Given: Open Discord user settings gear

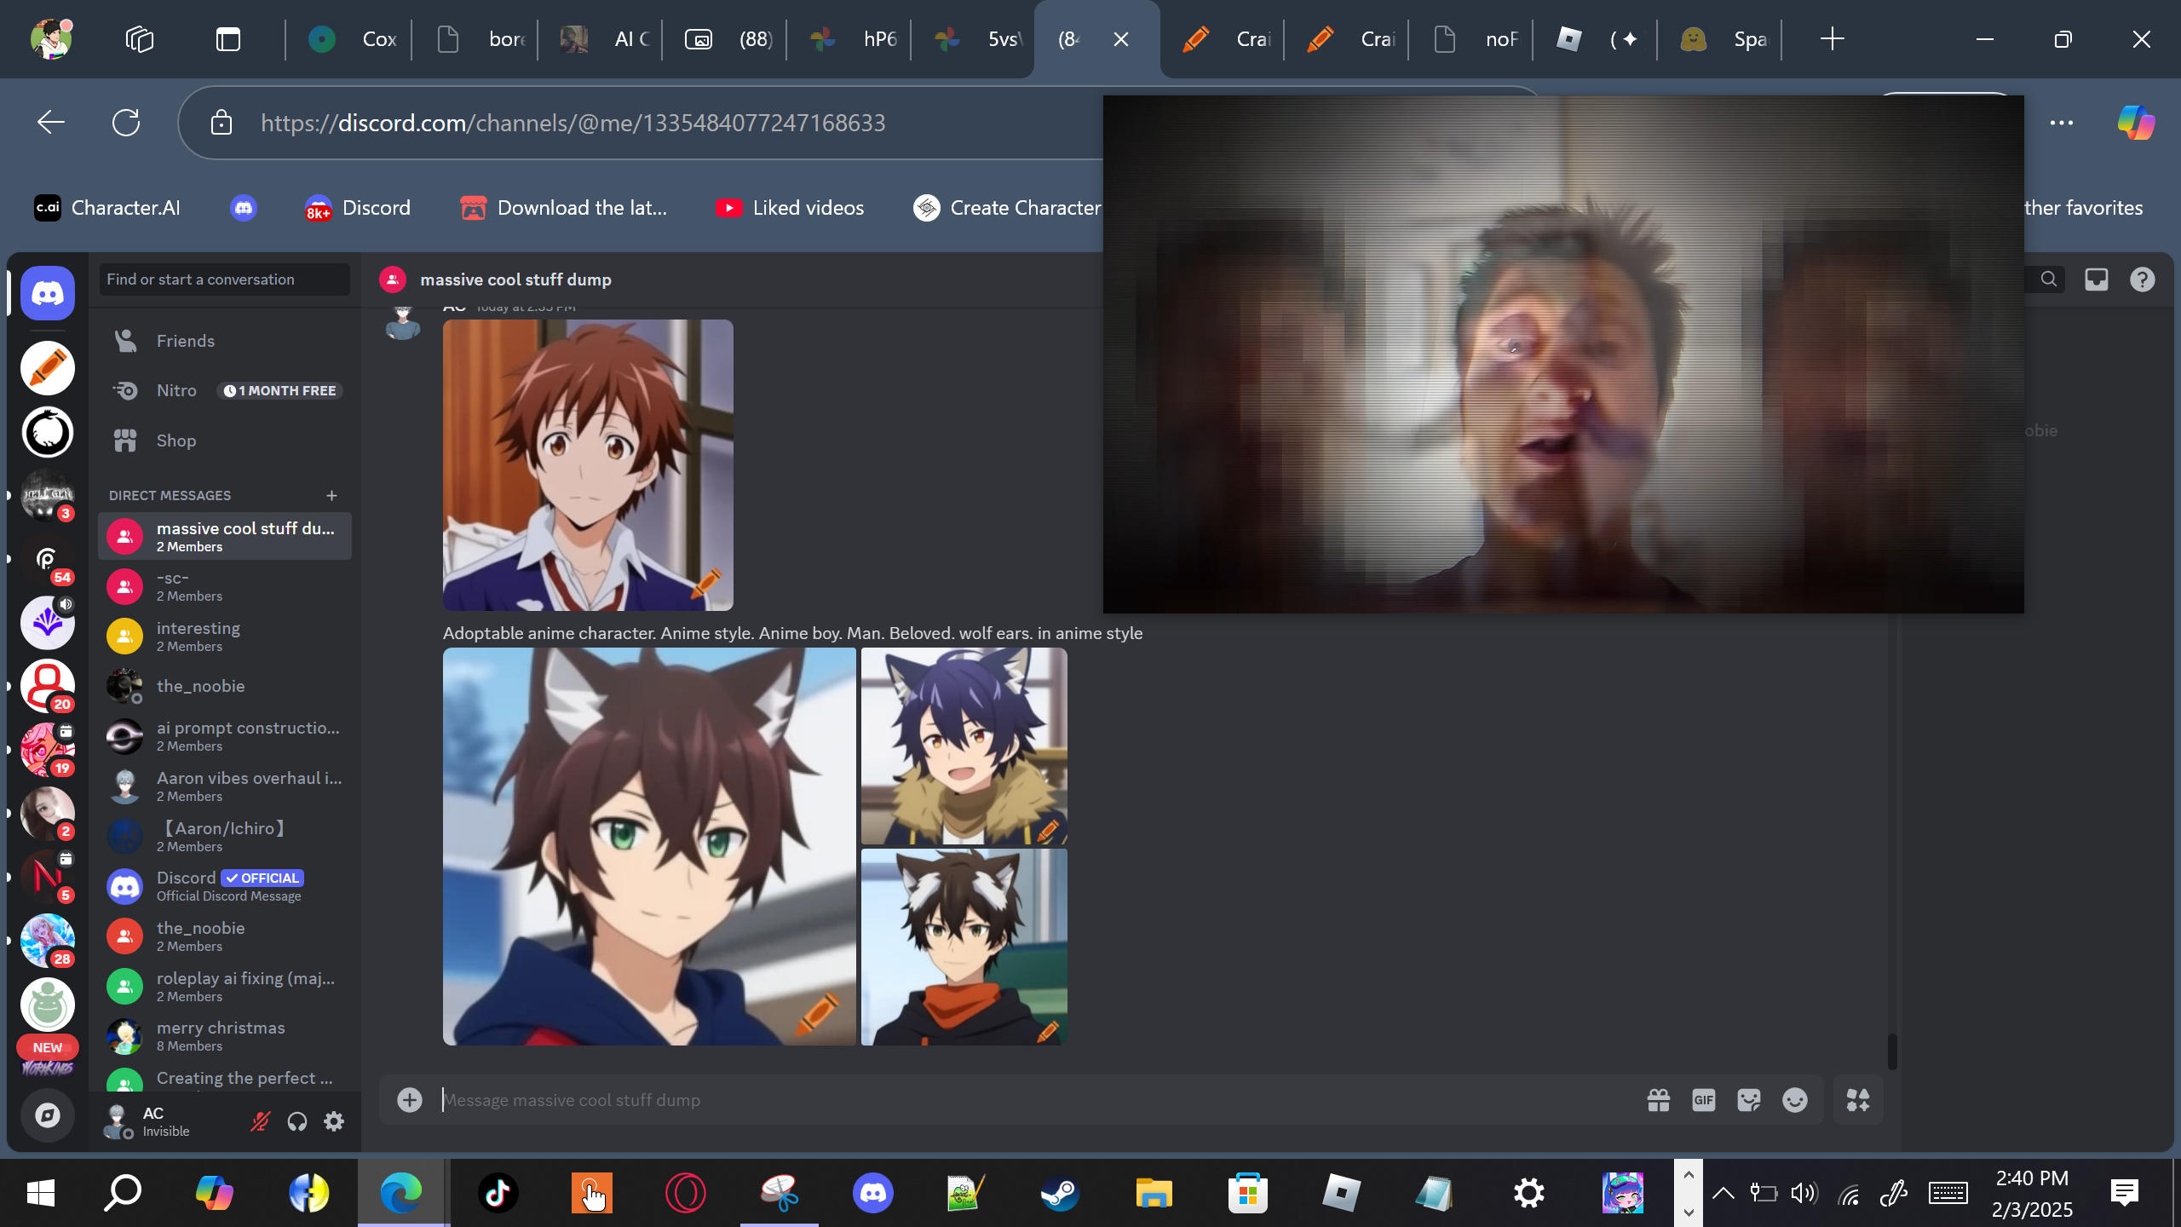Looking at the screenshot, I should point(334,1121).
